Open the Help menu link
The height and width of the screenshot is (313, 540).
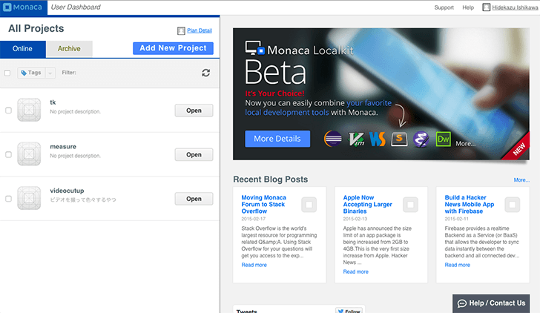[x=468, y=7]
